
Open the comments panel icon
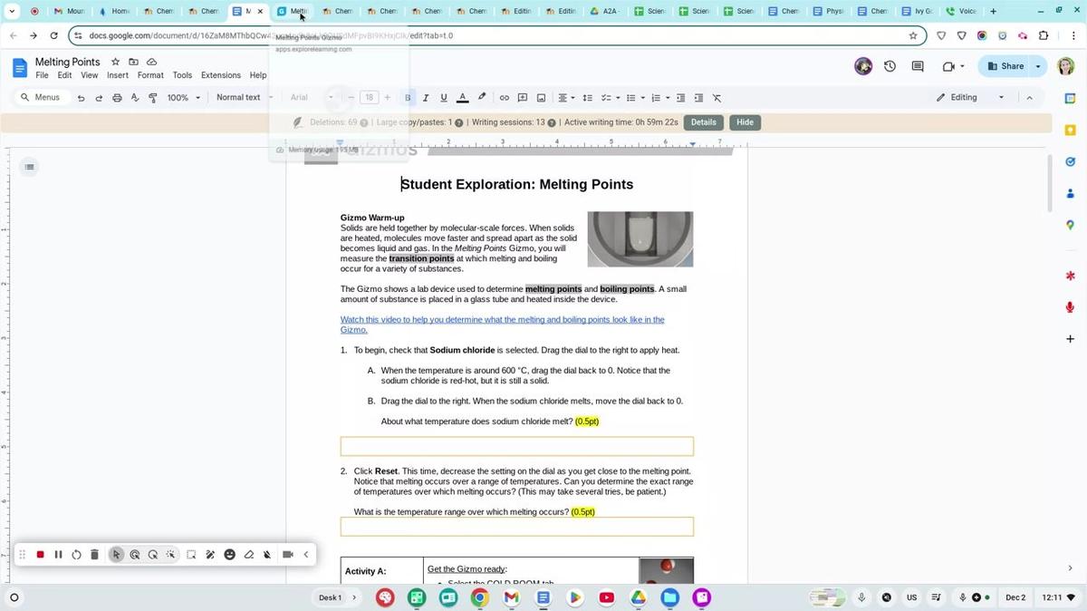918,66
